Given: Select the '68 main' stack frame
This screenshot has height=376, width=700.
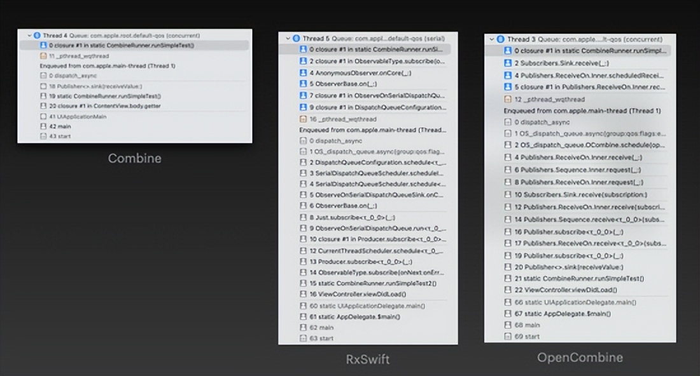Looking at the screenshot, I should (578, 325).
